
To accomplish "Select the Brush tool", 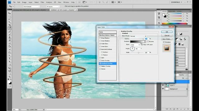I will (x=10, y=34).
